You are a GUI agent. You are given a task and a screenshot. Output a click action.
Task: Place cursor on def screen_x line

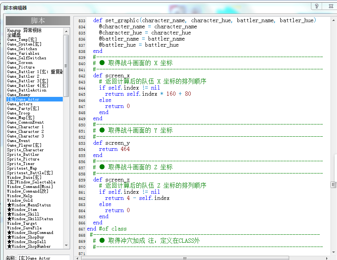[x=111, y=76]
